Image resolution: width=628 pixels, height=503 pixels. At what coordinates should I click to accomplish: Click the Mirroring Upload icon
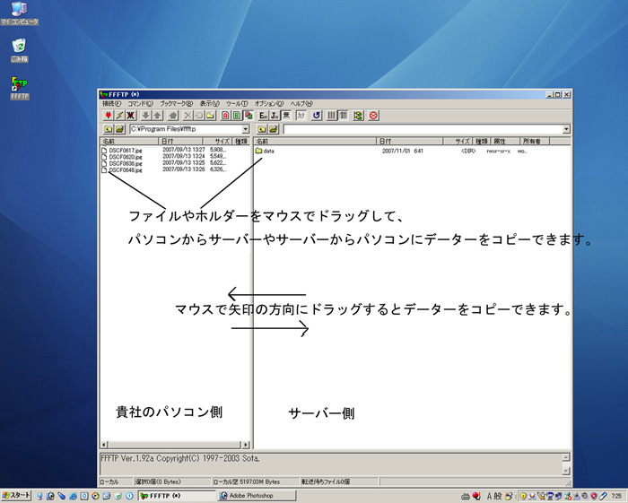coord(173,116)
